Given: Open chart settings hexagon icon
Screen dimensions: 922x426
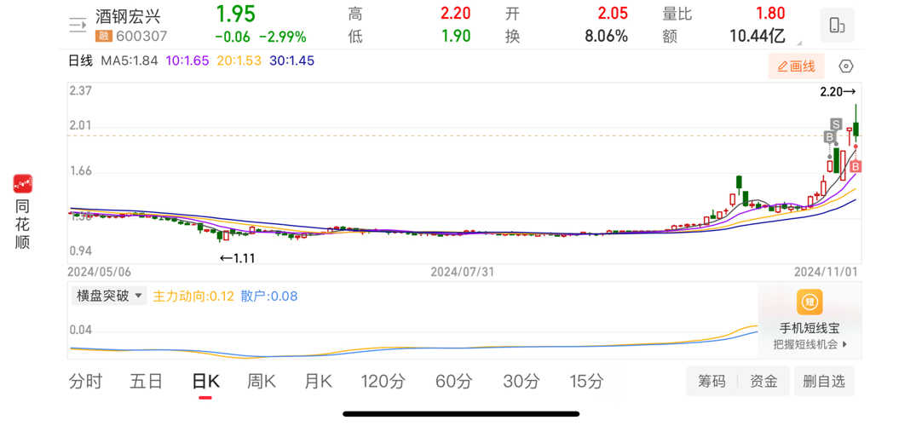Looking at the screenshot, I should point(845,66).
